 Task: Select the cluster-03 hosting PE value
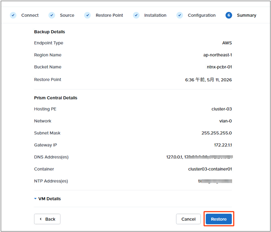222,109
